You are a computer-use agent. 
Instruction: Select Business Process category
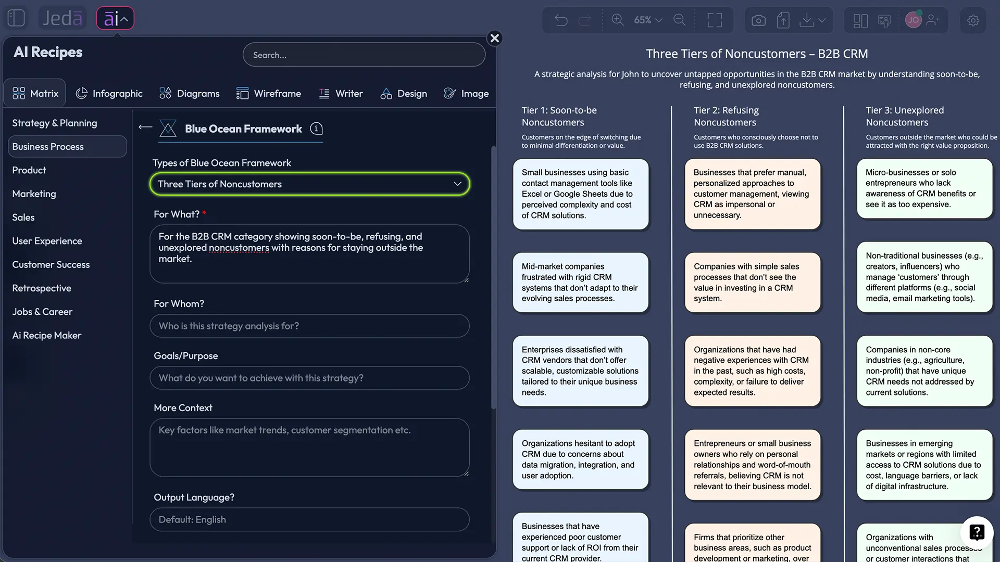[x=67, y=147]
